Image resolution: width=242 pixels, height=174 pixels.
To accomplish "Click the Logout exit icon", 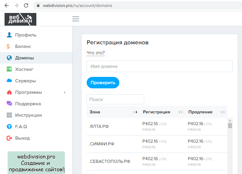I will pos(9,138).
